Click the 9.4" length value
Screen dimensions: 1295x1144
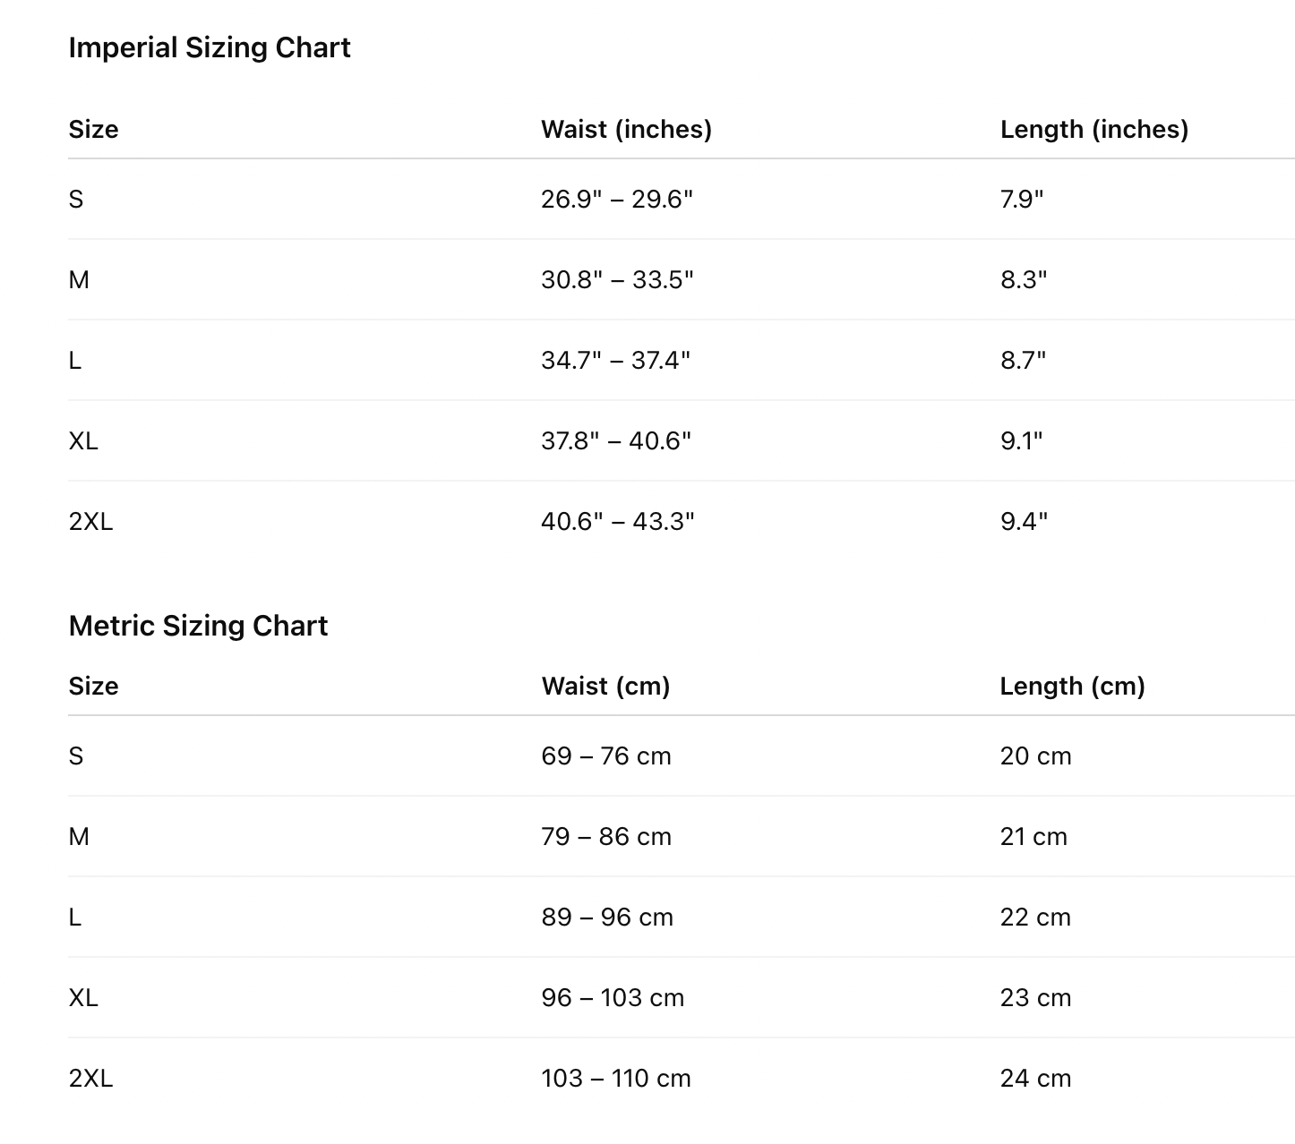pyautogui.click(x=1024, y=521)
